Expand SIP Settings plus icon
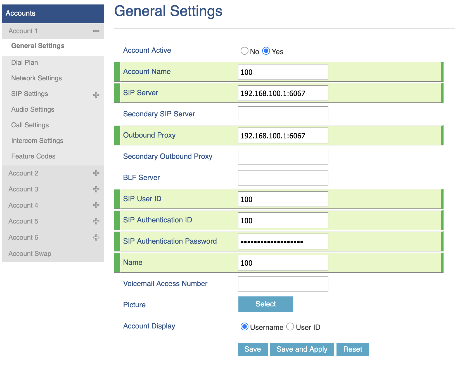This screenshot has height=365, width=455. pos(96,95)
